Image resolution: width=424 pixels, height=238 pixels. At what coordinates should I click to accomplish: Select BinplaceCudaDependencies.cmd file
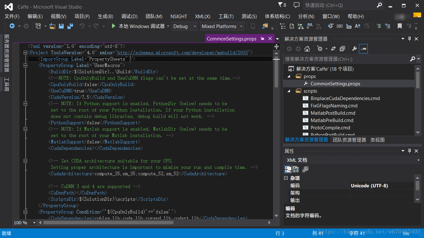coord(345,98)
